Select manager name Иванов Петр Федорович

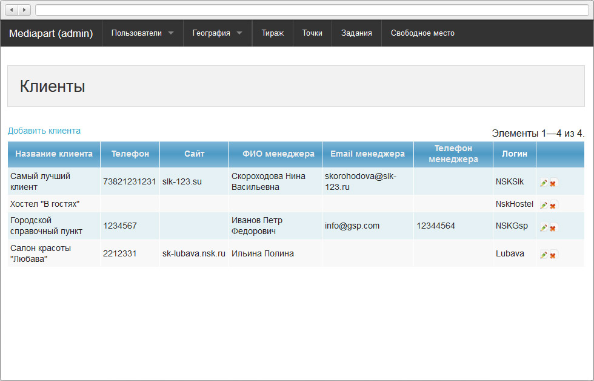(257, 226)
